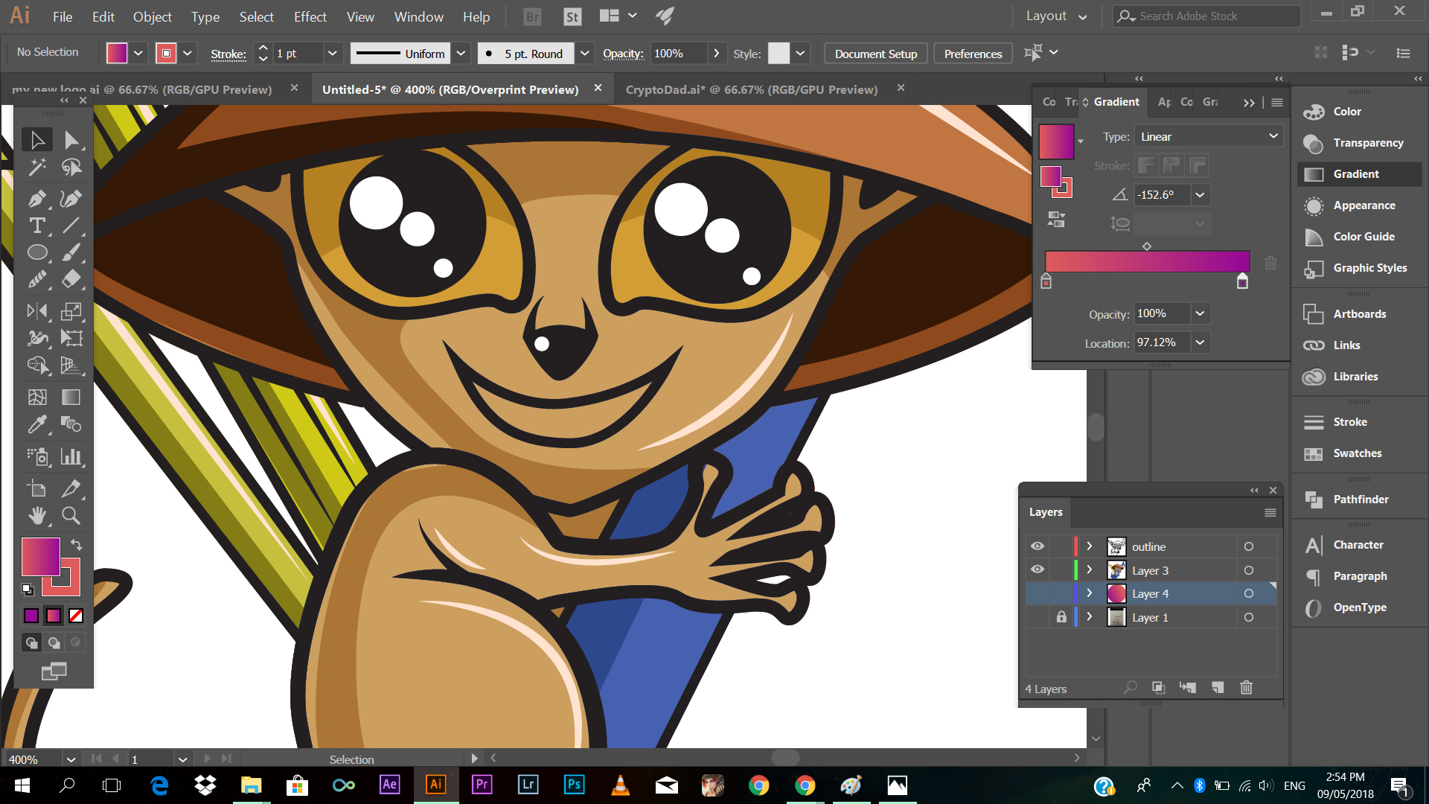Expand Layer 3 contents
The height and width of the screenshot is (804, 1429).
pyautogui.click(x=1090, y=569)
